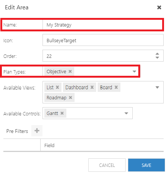This screenshot has height=174, width=167.
Task: Remove the List view tag
Action: click(x=57, y=87)
